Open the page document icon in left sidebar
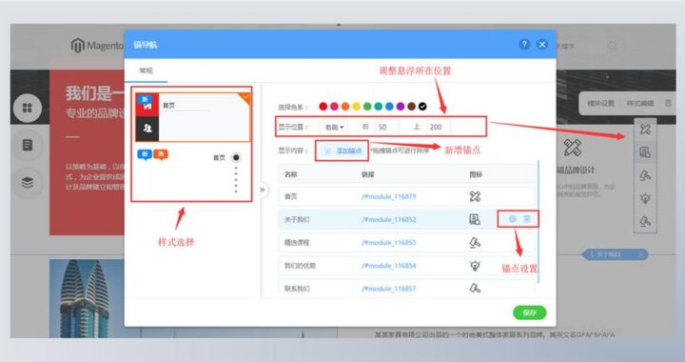Screen dimensions: 685x362 (x=28, y=145)
